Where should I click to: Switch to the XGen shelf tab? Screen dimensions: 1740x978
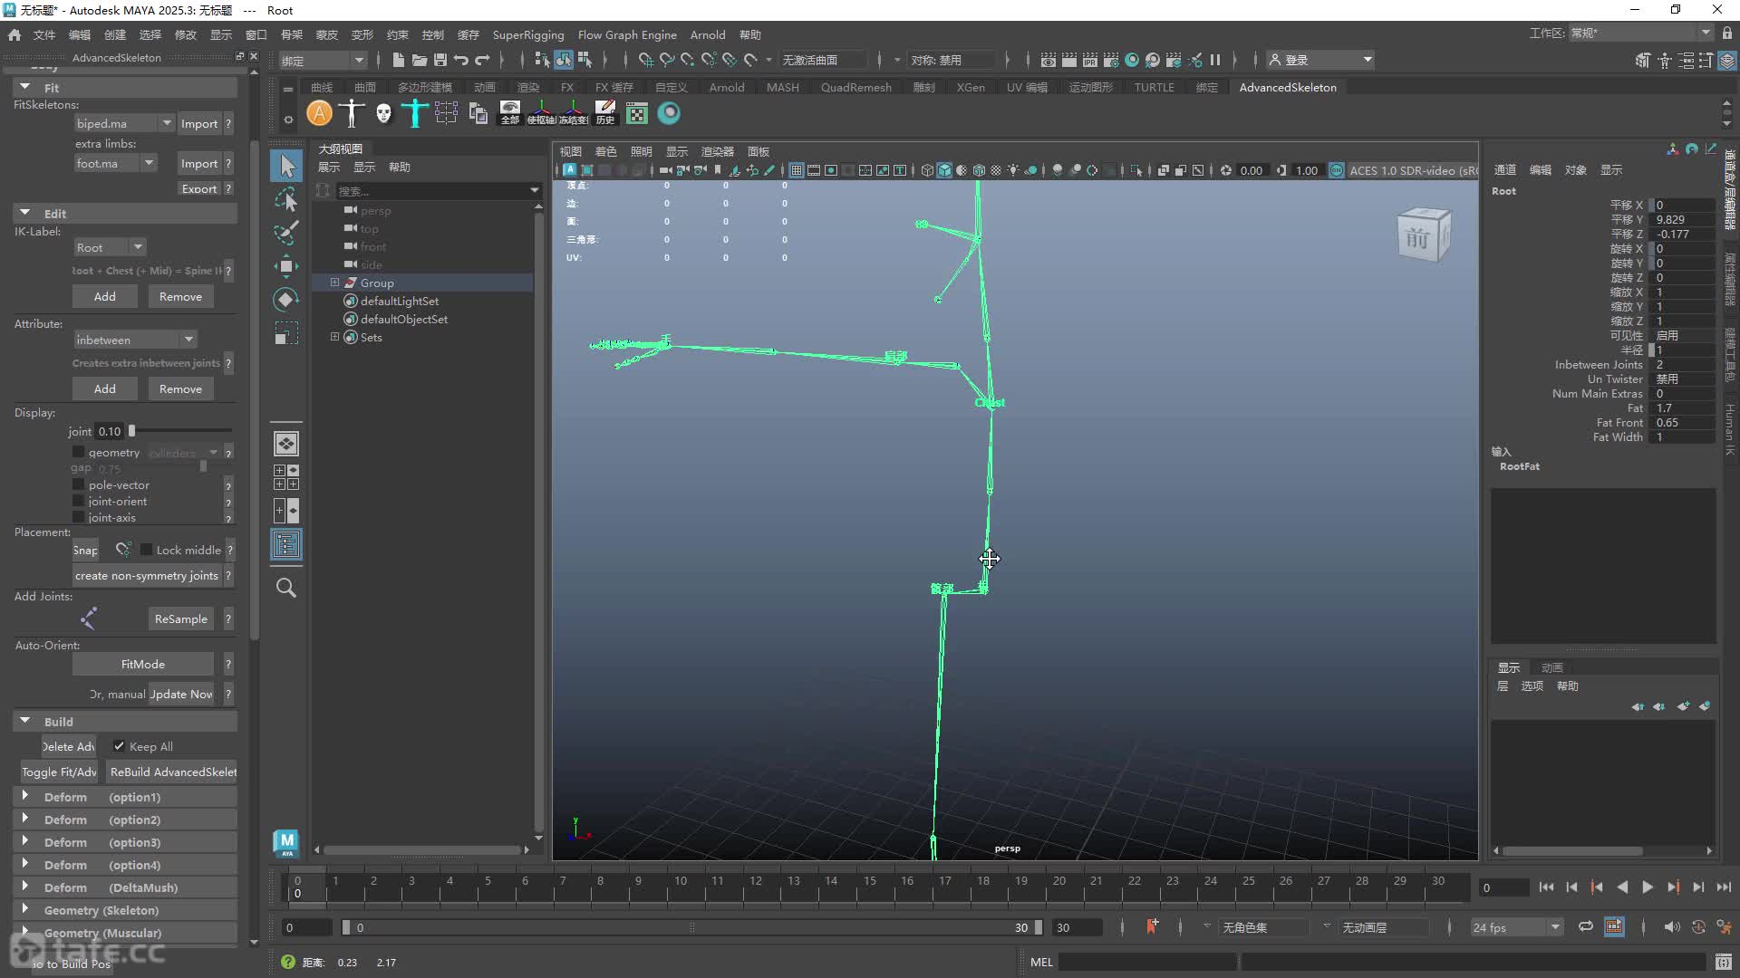(970, 87)
